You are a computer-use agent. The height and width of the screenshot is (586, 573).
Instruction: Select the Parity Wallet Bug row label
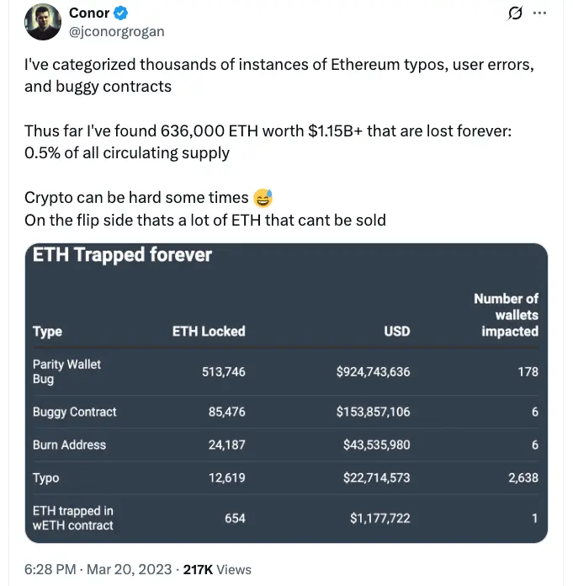66,371
